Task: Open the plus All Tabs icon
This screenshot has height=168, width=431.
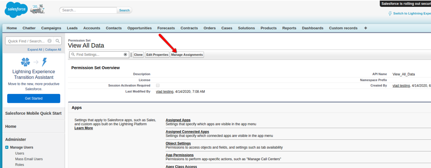Action: 366,28
